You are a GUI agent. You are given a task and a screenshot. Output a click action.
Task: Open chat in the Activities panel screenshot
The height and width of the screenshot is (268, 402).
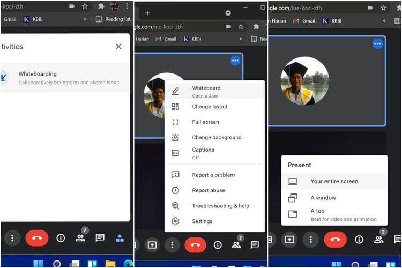coord(100,238)
